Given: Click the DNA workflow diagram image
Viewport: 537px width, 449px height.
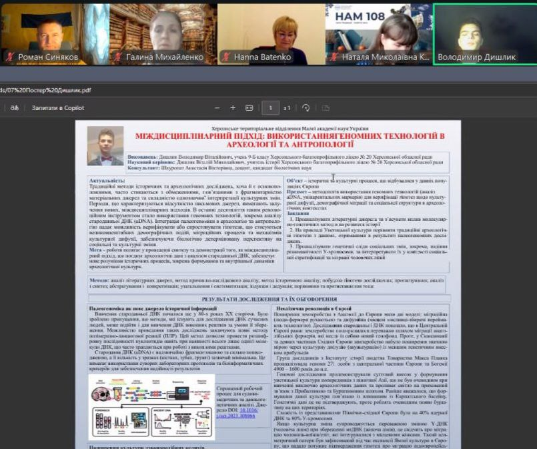Looking at the screenshot, I should tap(151, 405).
